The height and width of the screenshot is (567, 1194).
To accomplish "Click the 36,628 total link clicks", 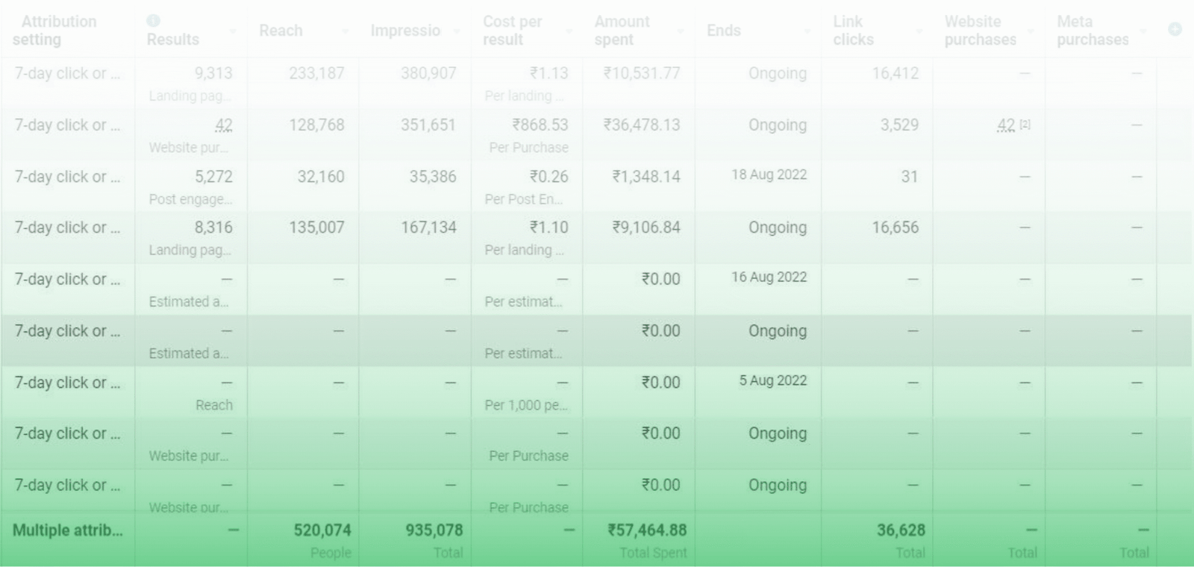I will (x=901, y=530).
